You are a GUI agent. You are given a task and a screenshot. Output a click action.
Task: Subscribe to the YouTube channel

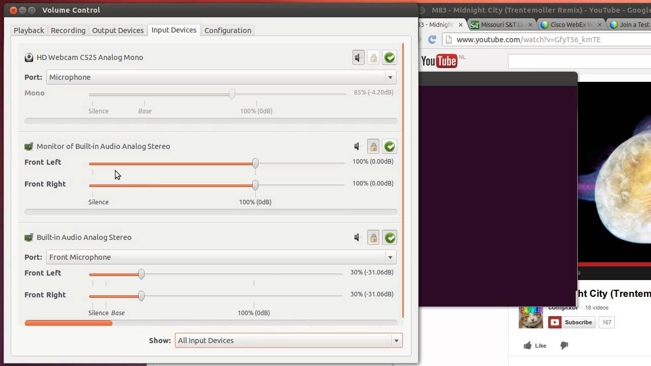(x=572, y=322)
